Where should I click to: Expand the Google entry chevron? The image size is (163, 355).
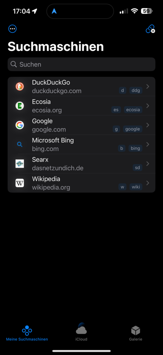click(148, 125)
